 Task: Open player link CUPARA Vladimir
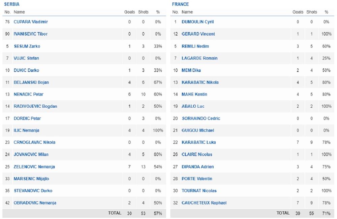point(31,22)
